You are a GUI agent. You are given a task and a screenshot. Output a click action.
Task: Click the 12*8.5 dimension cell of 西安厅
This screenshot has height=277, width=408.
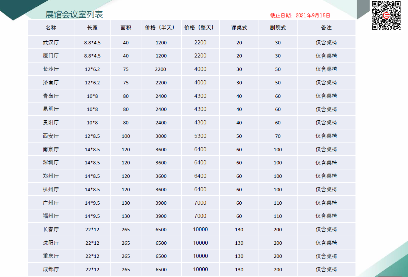92,136
